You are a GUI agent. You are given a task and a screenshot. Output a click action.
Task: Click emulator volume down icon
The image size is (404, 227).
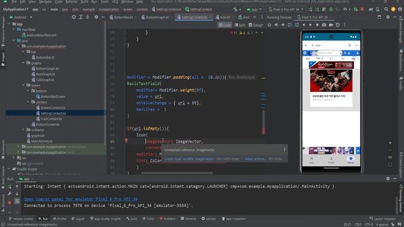click(283, 25)
